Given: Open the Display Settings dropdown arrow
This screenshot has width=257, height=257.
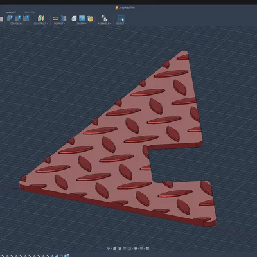Looking at the screenshot, I should point(138,249).
